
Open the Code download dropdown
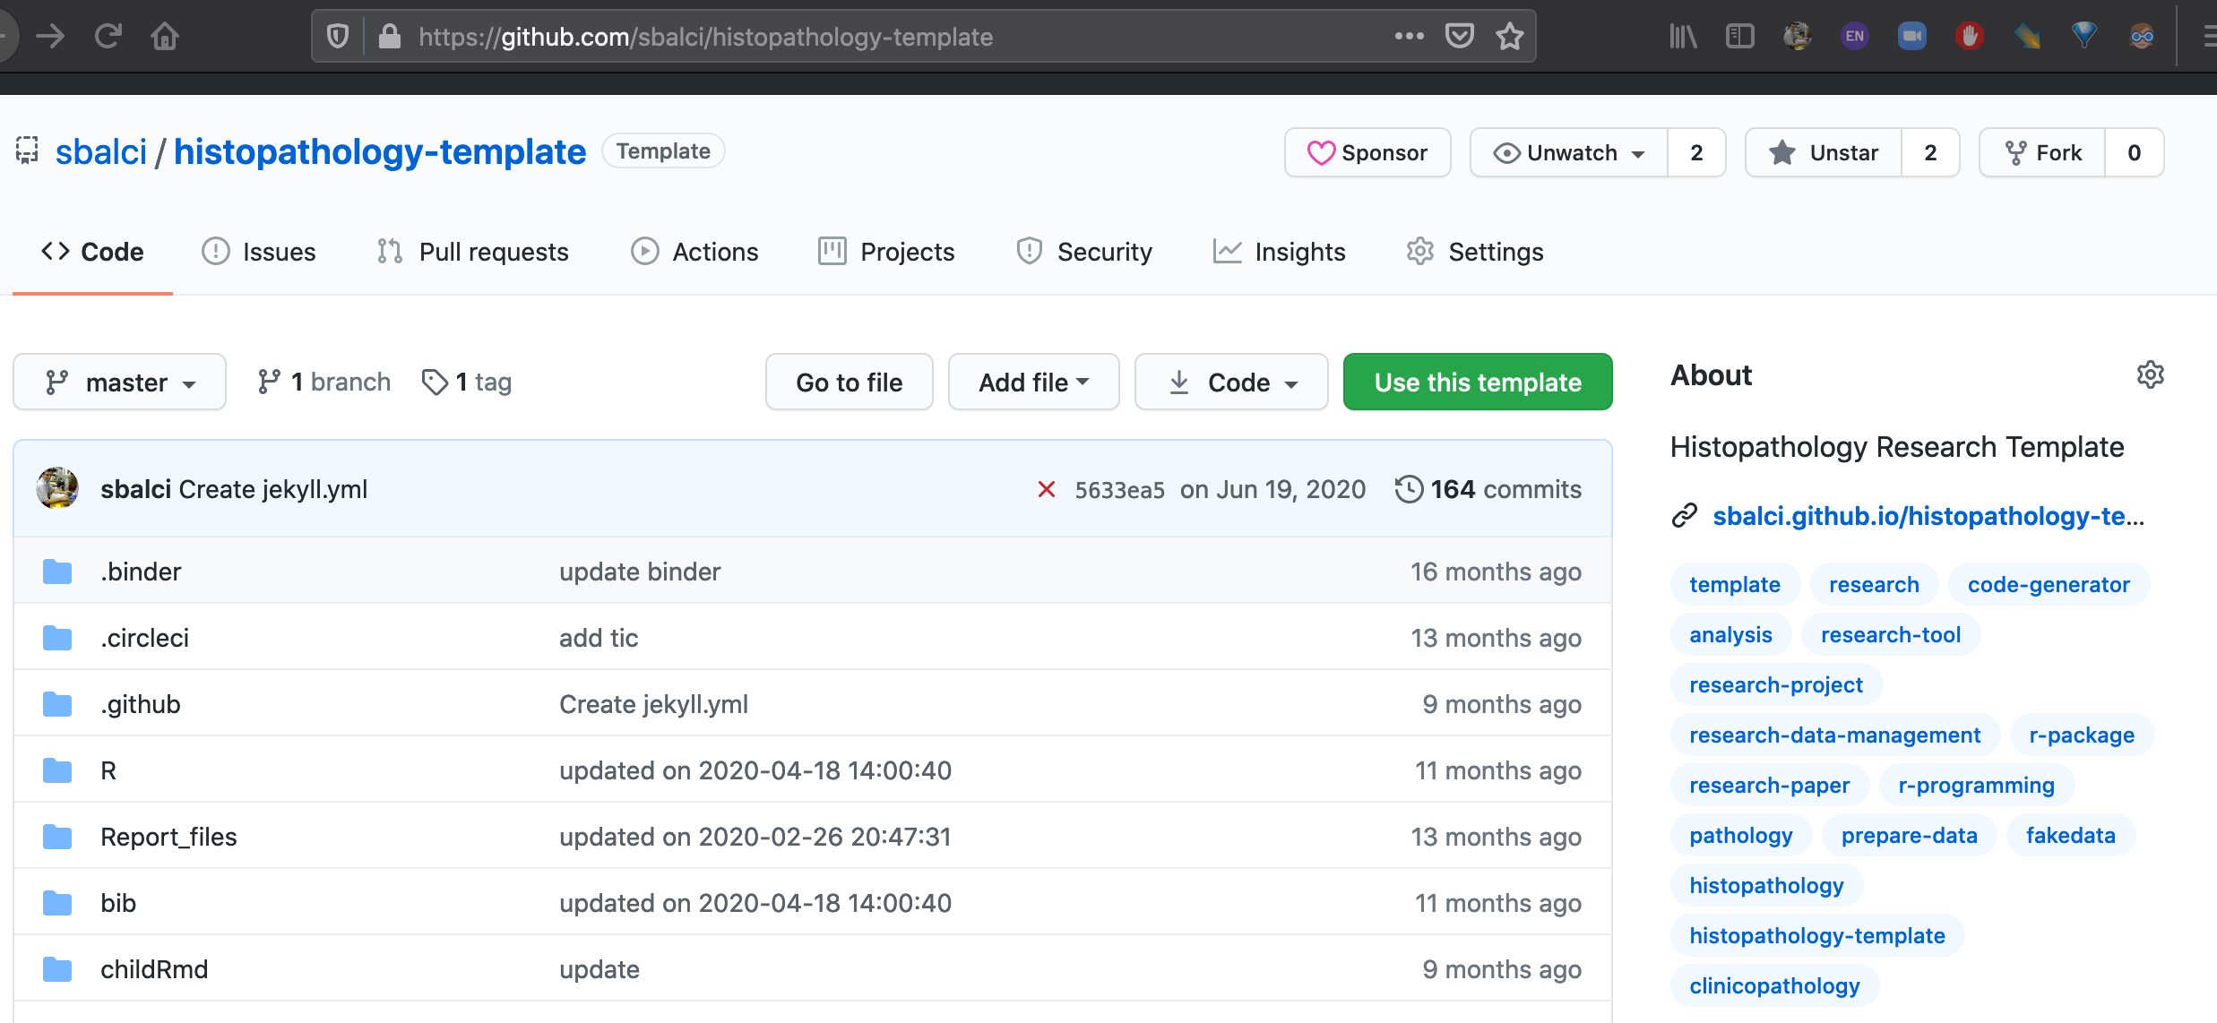(1231, 383)
